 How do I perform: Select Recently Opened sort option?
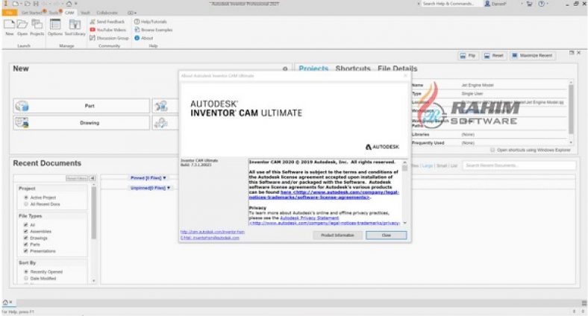pos(26,271)
